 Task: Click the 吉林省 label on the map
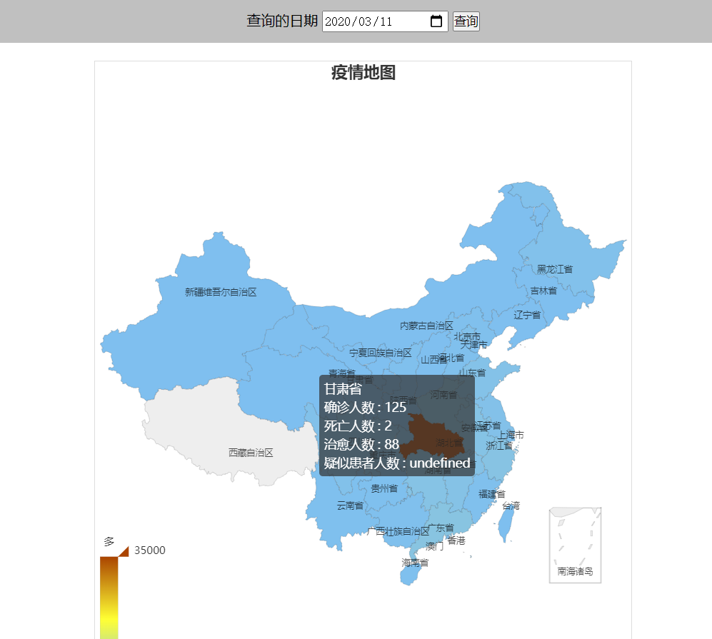click(543, 291)
